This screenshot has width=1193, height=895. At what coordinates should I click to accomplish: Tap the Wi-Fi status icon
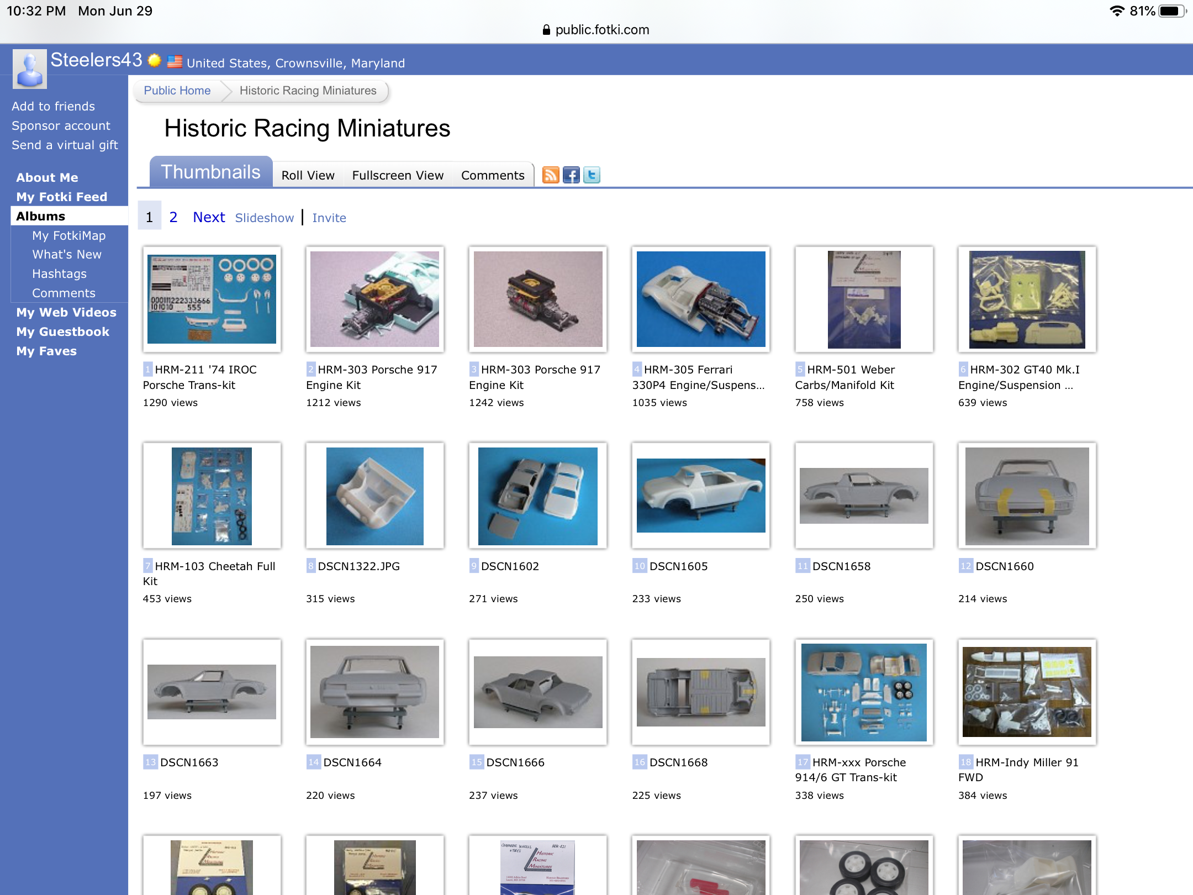1117,11
